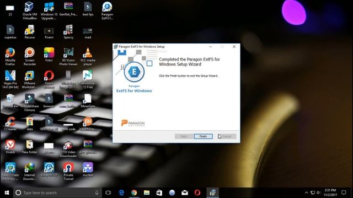Launch CCleaner from desktop
The height and width of the screenshot is (198, 353).
pos(10,123)
